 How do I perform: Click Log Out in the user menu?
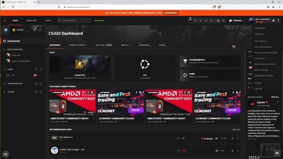258,88
